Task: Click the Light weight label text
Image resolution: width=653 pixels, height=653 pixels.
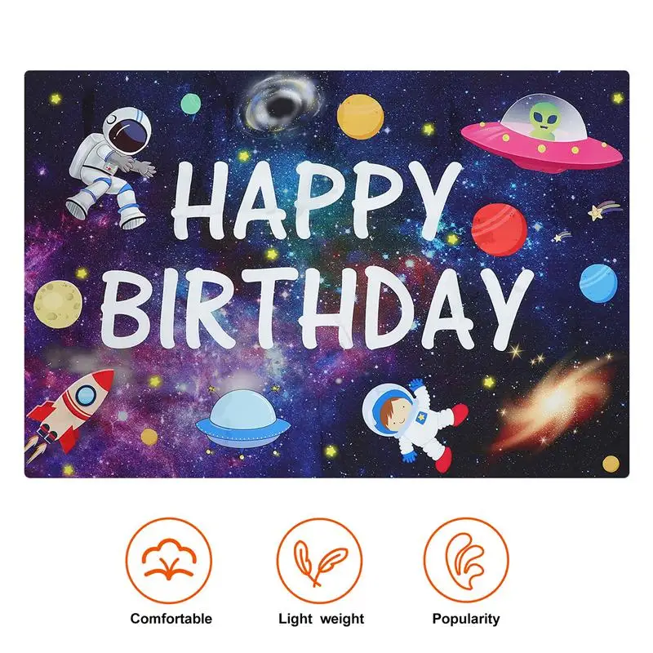Action: coord(321,619)
